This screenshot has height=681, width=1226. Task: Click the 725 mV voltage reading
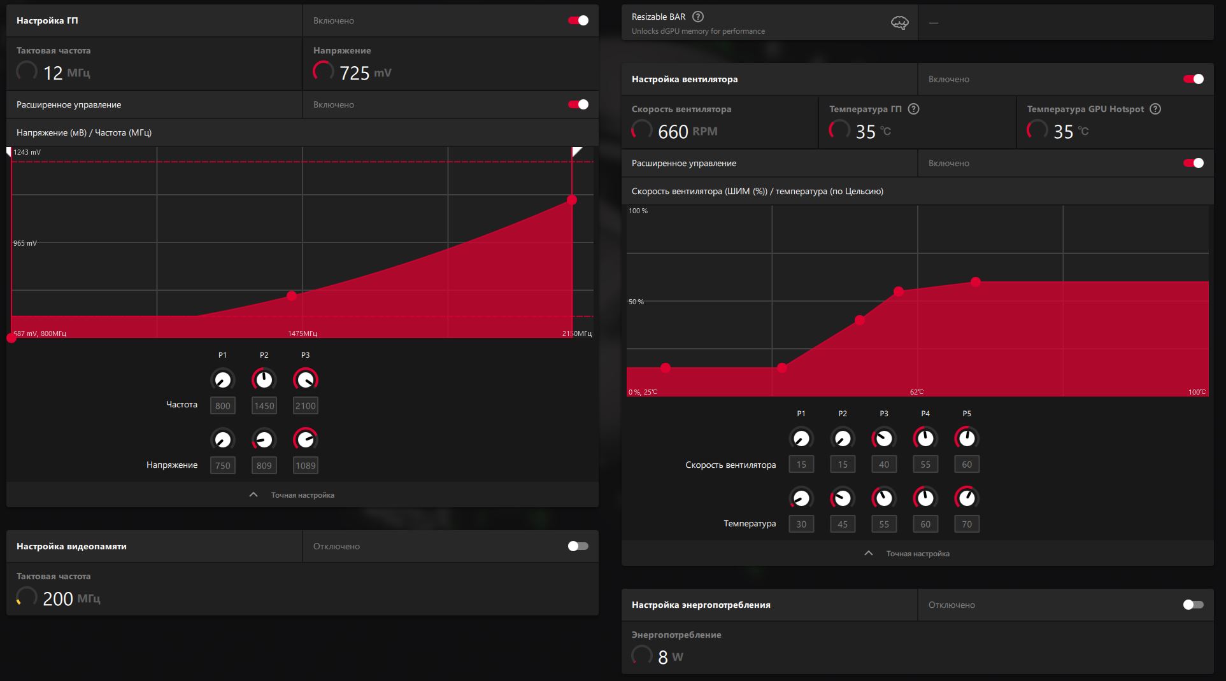pos(366,73)
